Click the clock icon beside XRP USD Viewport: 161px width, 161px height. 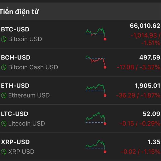pos(4,152)
